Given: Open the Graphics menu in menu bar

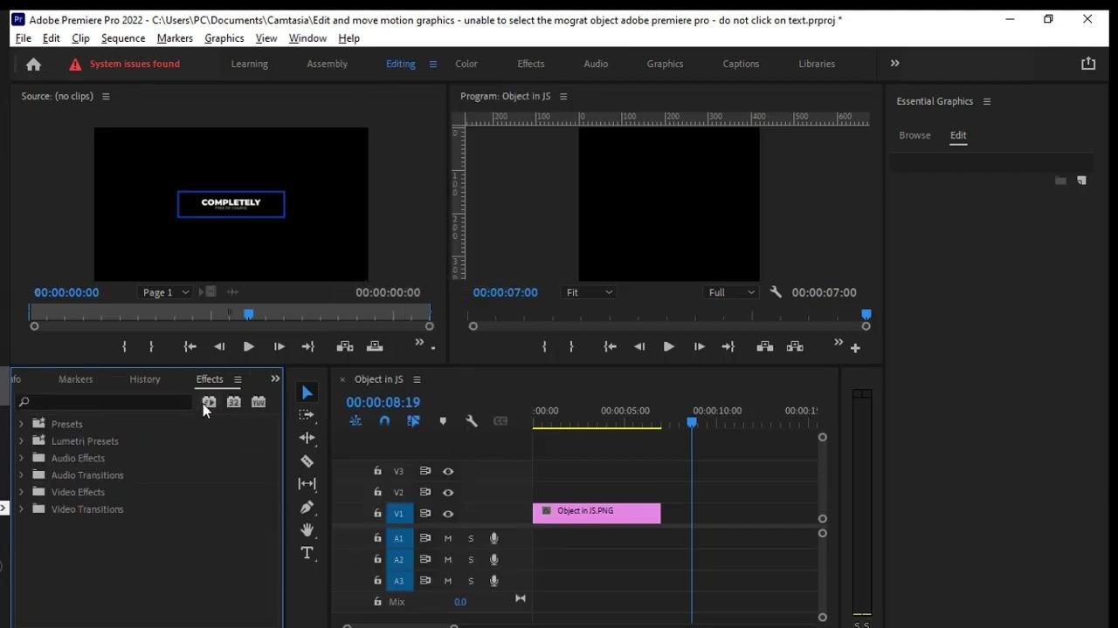Looking at the screenshot, I should 224,38.
